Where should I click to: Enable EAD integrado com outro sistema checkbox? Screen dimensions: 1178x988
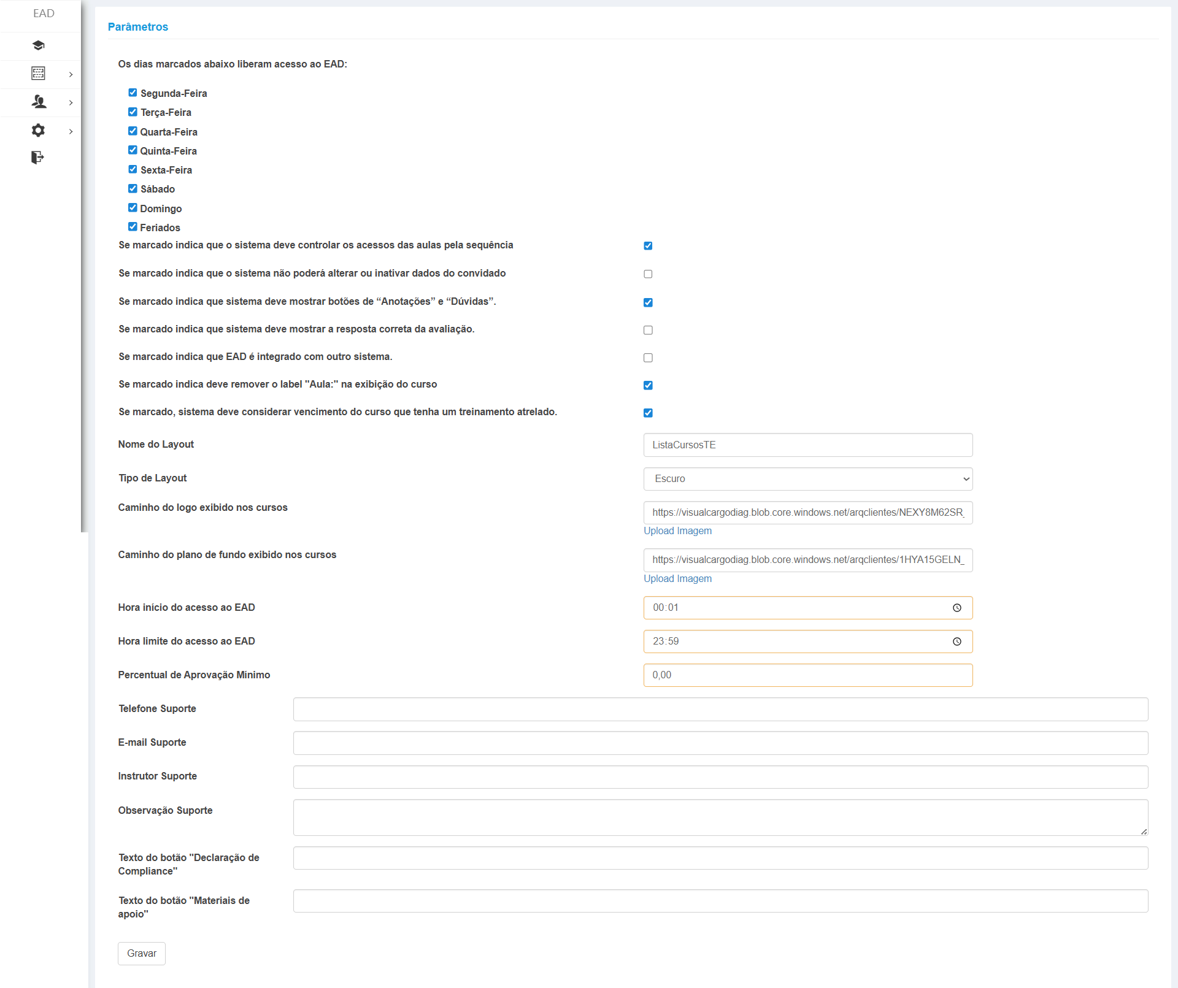(648, 358)
